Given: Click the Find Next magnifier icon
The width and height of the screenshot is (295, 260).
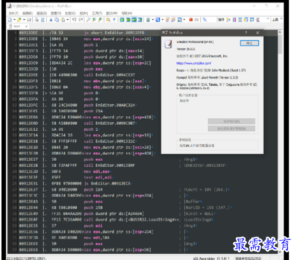Looking at the screenshot, I should pyautogui.click(x=100, y=19).
